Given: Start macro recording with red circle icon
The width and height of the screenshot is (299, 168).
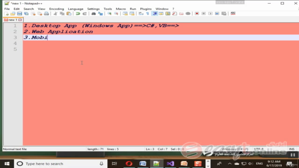Looking at the screenshot, I should click(197, 14).
